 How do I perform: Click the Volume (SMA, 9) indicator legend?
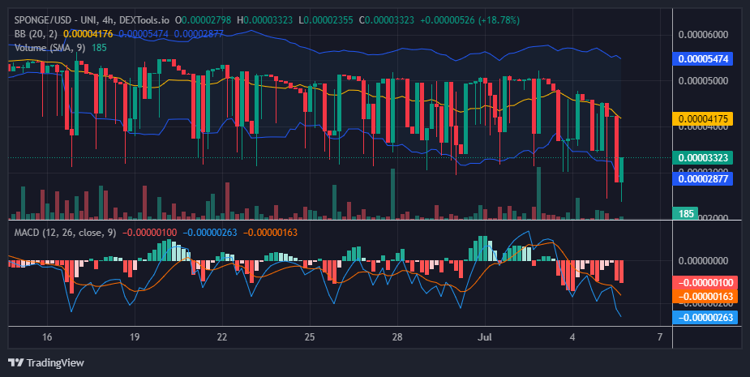[50, 48]
